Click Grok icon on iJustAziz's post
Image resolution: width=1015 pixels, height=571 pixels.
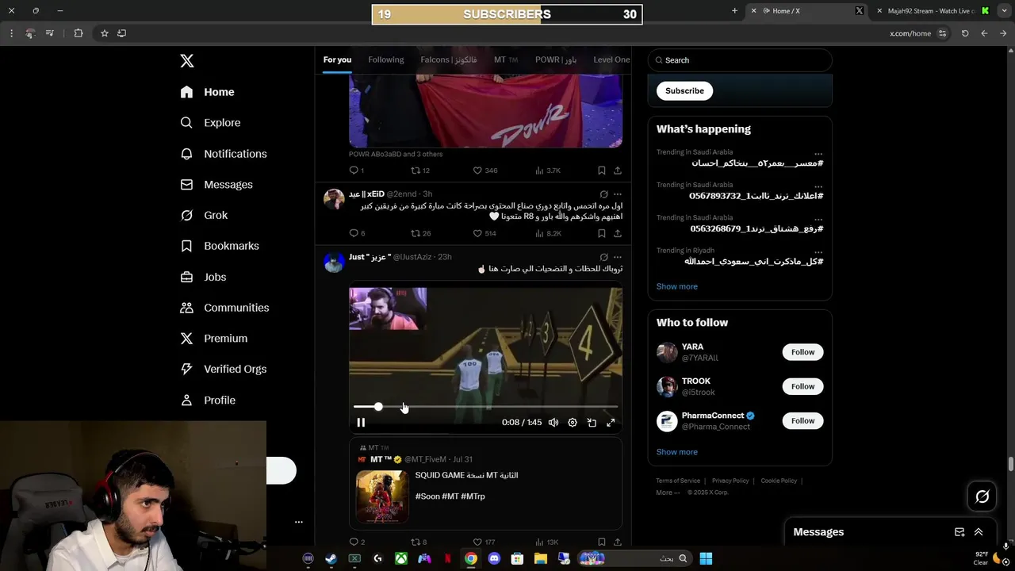[x=603, y=257]
